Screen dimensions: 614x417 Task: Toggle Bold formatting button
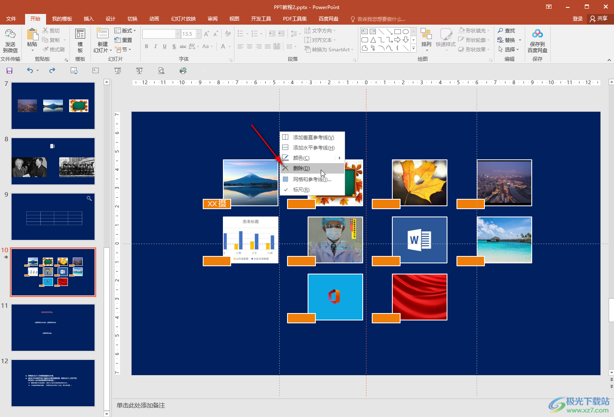[x=146, y=46]
